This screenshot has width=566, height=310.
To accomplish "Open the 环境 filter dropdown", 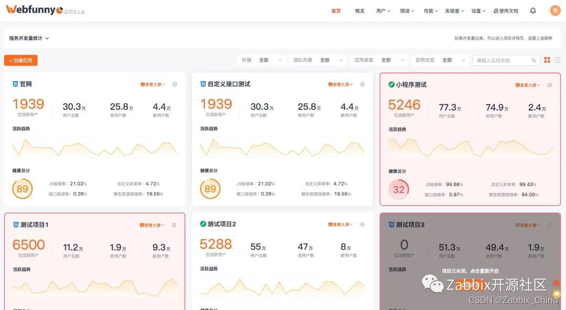I will point(262,60).
